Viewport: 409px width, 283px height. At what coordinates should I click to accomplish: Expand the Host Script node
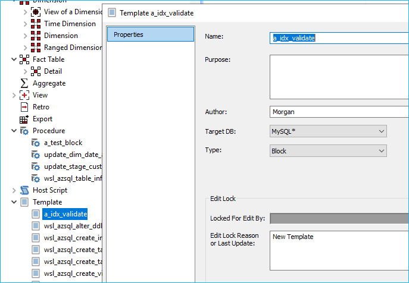tap(14, 190)
